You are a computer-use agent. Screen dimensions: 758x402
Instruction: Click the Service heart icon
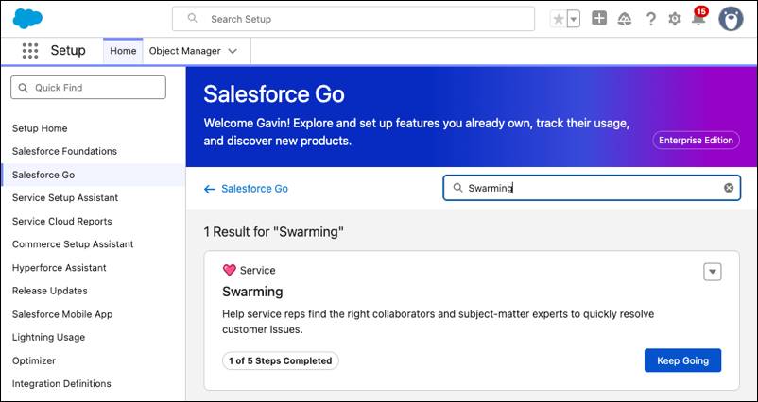229,270
